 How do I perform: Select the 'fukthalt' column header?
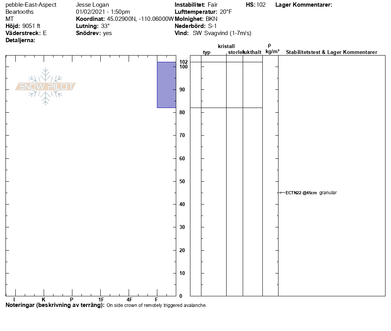pyautogui.click(x=252, y=52)
